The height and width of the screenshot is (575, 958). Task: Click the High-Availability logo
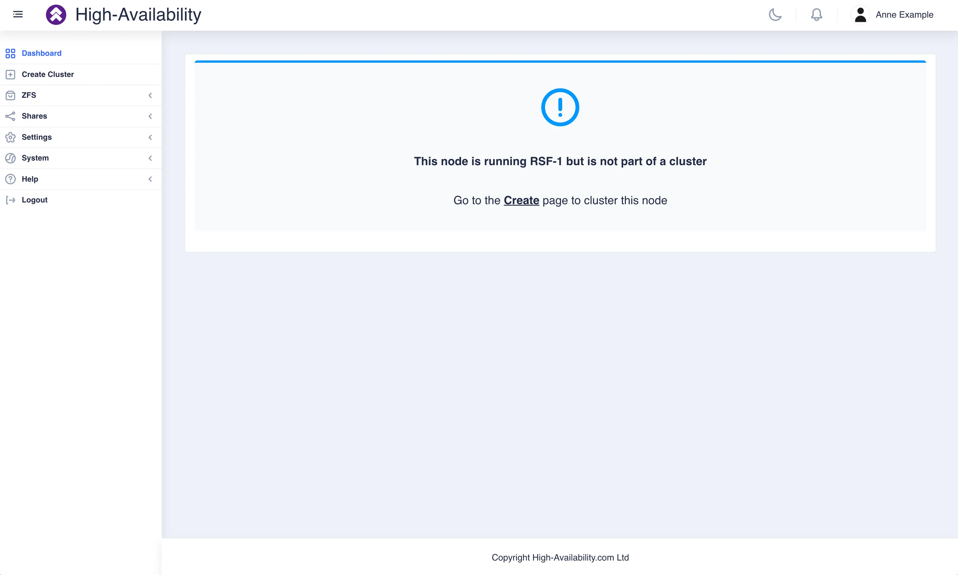point(56,14)
